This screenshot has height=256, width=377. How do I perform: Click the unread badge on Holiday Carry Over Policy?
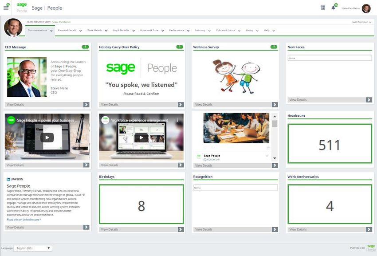[180, 47]
